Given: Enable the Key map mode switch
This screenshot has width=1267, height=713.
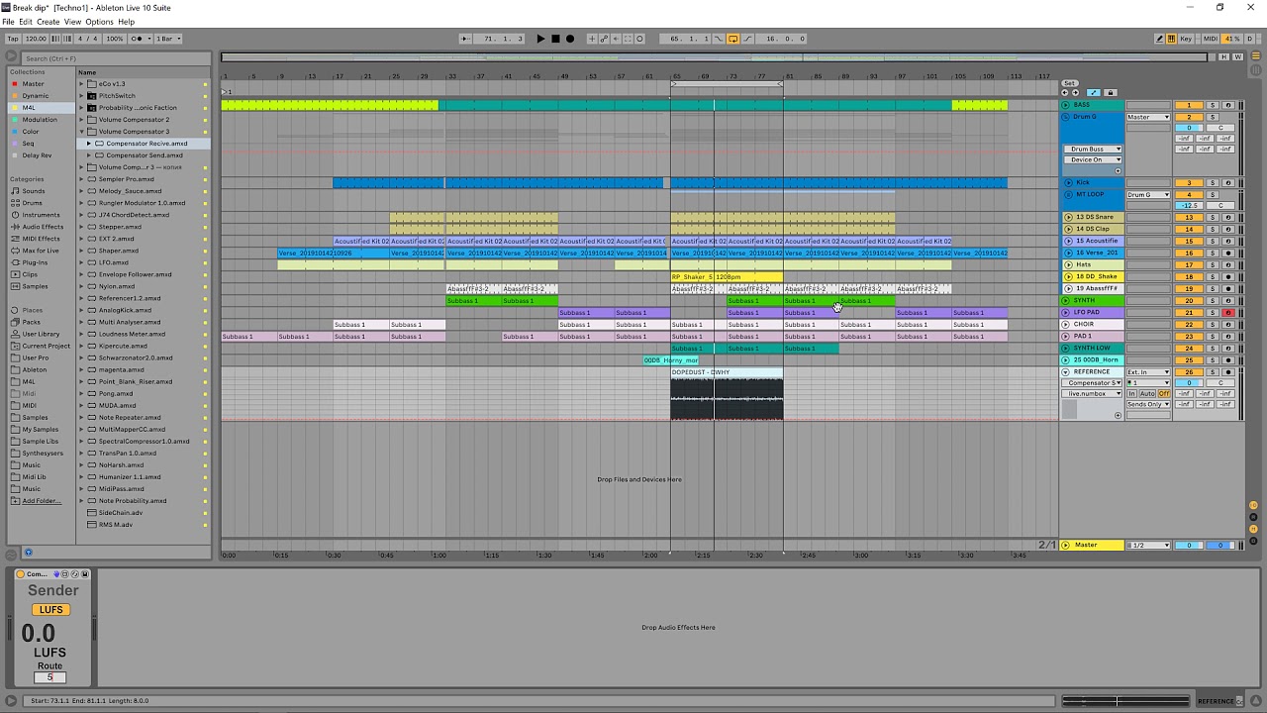Looking at the screenshot, I should (1186, 39).
